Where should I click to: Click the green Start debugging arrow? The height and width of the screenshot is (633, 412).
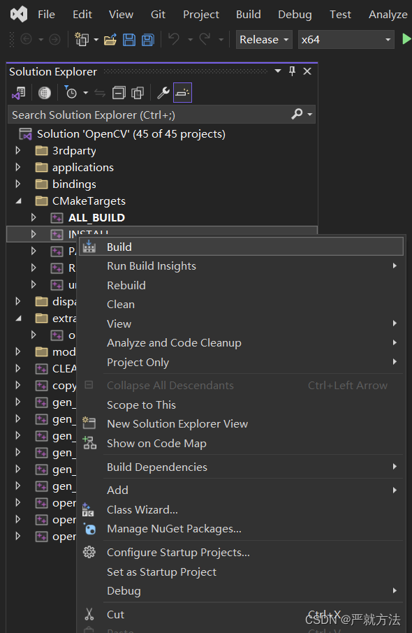(407, 39)
